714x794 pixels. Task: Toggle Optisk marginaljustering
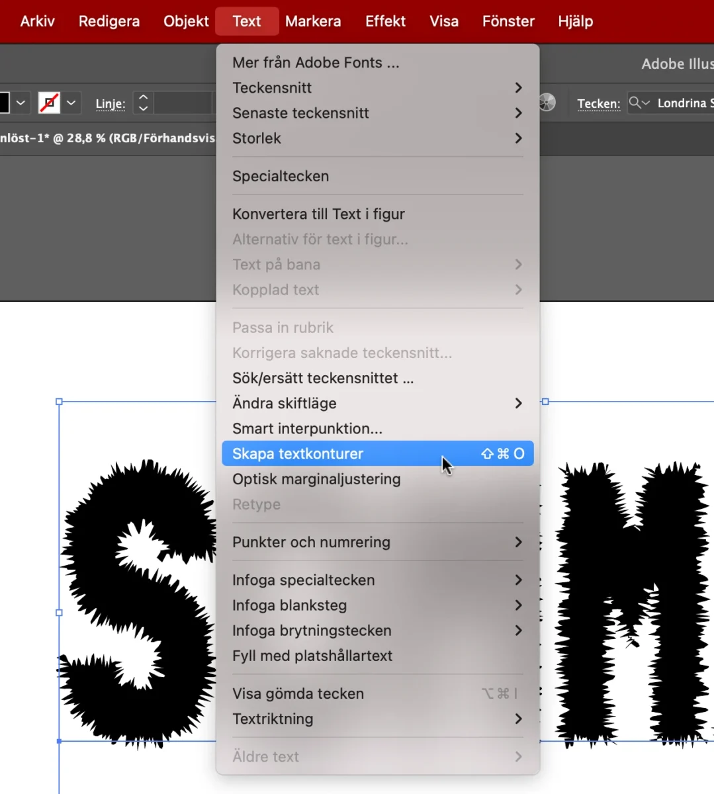(x=378, y=478)
